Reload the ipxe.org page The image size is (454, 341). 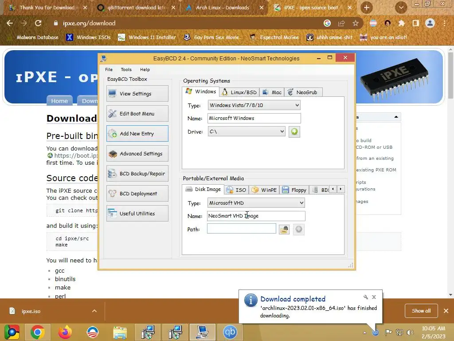click(38, 23)
